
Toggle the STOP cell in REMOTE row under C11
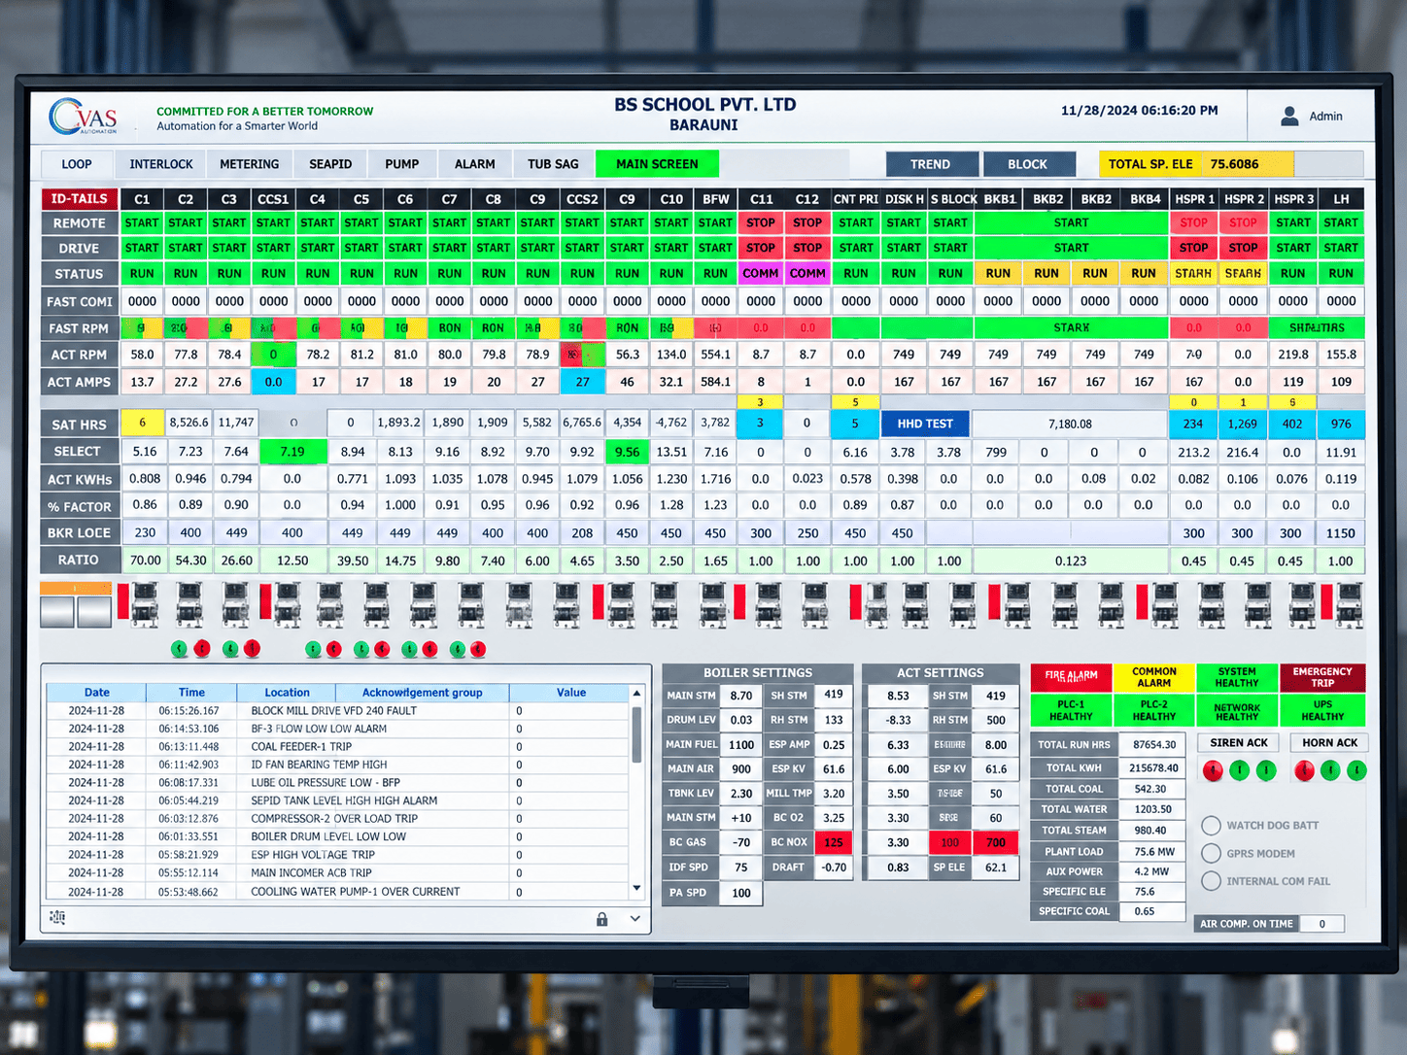761,223
